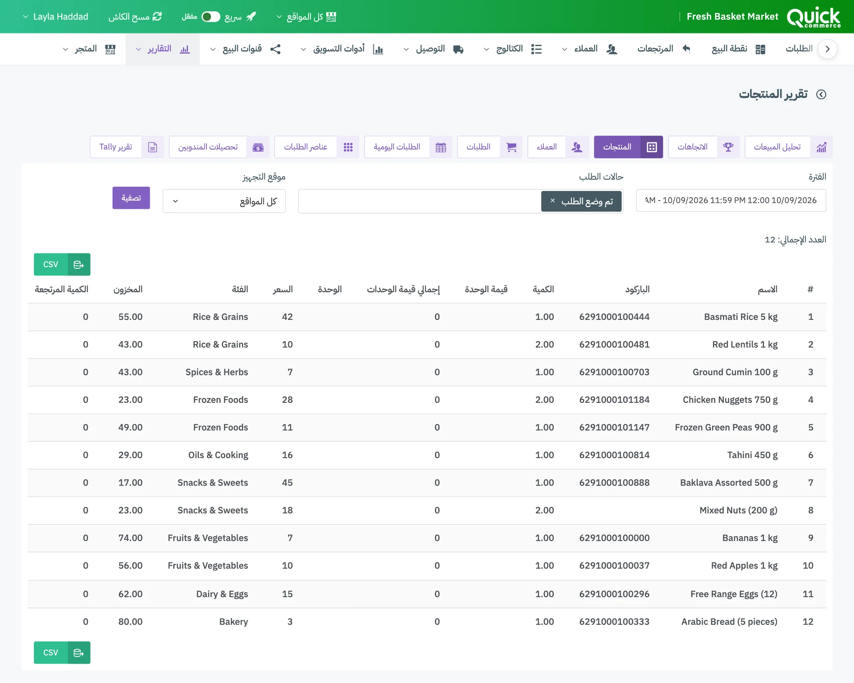Remove the تم وضع الطلب status tag
Viewport: 854px width, 683px height.
pos(553,201)
